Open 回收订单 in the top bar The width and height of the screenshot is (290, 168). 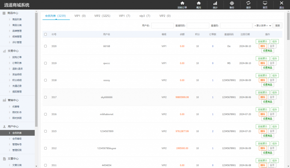coord(182,5)
